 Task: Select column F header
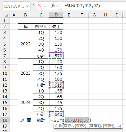(x=82, y=15)
